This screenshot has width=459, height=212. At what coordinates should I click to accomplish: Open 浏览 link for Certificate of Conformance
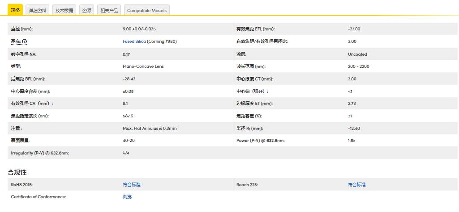click(127, 197)
